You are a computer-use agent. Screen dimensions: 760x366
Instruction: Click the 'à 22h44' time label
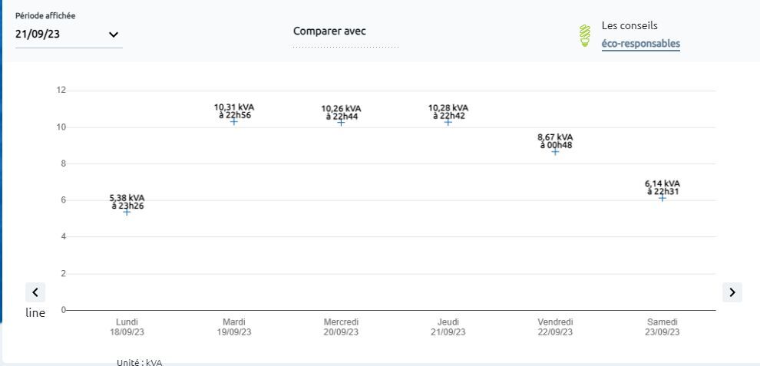(x=342, y=117)
